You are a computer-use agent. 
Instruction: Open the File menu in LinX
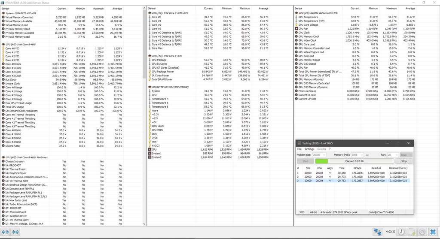299,149
